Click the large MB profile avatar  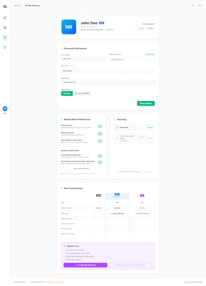69,27
